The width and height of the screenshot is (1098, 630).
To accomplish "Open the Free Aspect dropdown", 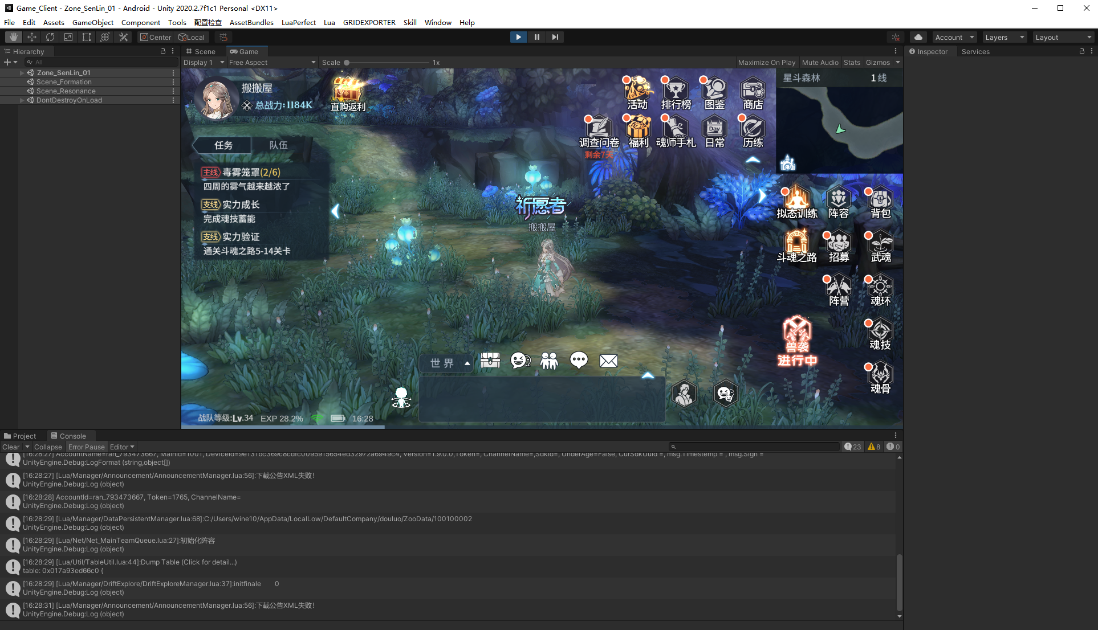I will (272, 63).
